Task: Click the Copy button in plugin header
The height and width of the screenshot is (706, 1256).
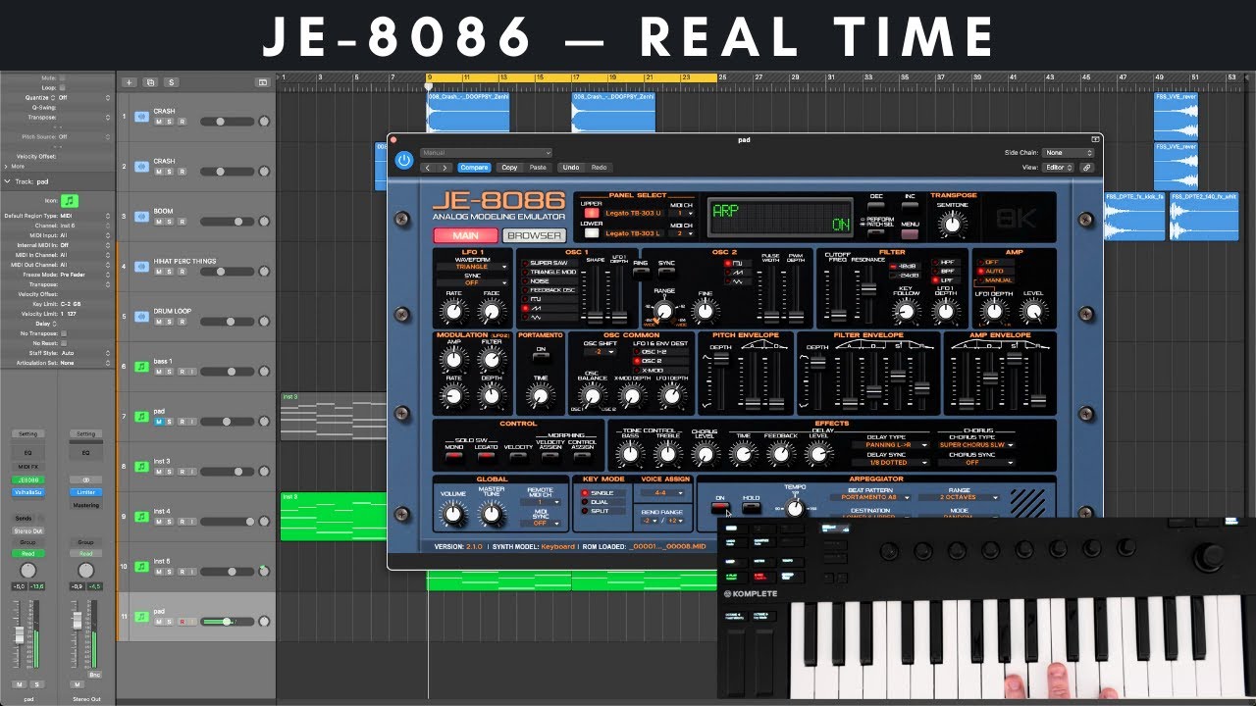Action: coord(509,168)
